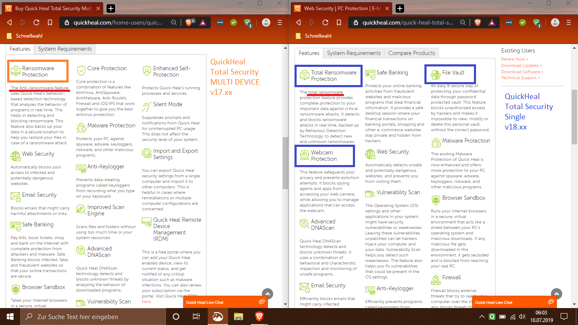Click the Anti-Keylogger icon in left window

(81, 168)
